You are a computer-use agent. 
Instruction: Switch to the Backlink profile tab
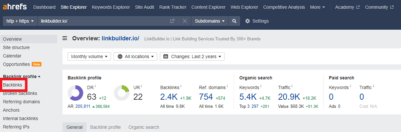(105, 127)
